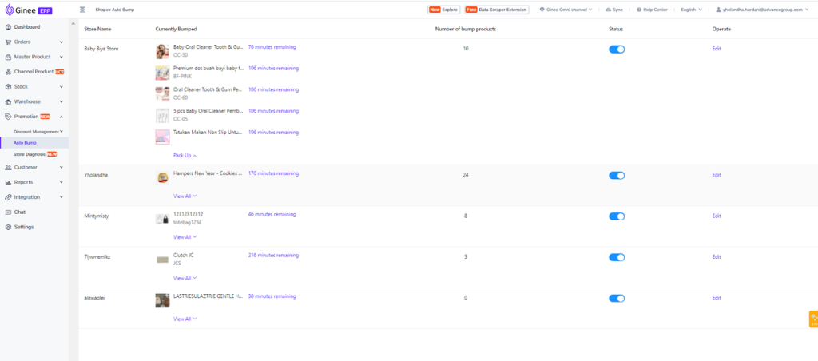The height and width of the screenshot is (361, 818).
Task: Open the Settings menu item
Action: tap(34, 227)
